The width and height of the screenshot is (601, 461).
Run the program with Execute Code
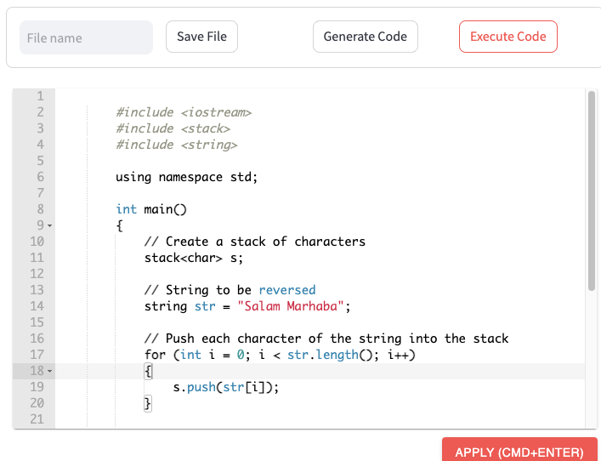point(507,37)
